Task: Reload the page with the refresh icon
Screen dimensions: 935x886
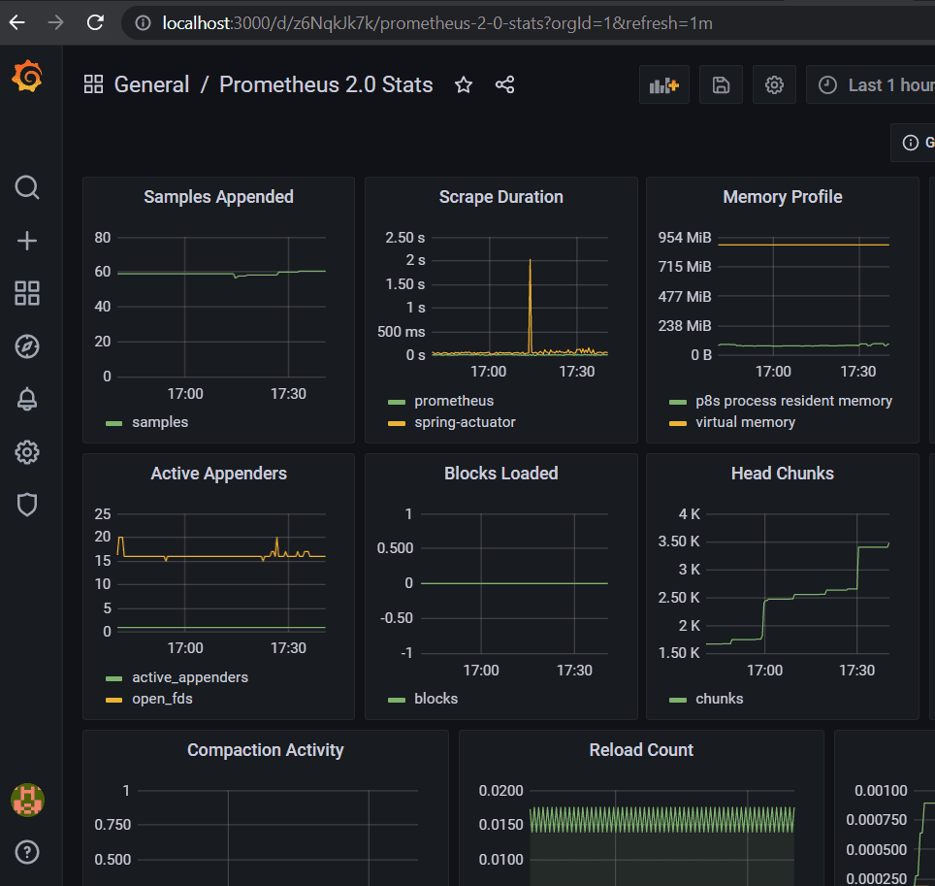Action: [95, 22]
